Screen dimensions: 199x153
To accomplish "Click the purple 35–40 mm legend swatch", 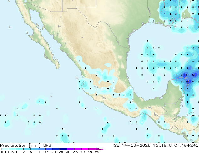I will 78,149.
